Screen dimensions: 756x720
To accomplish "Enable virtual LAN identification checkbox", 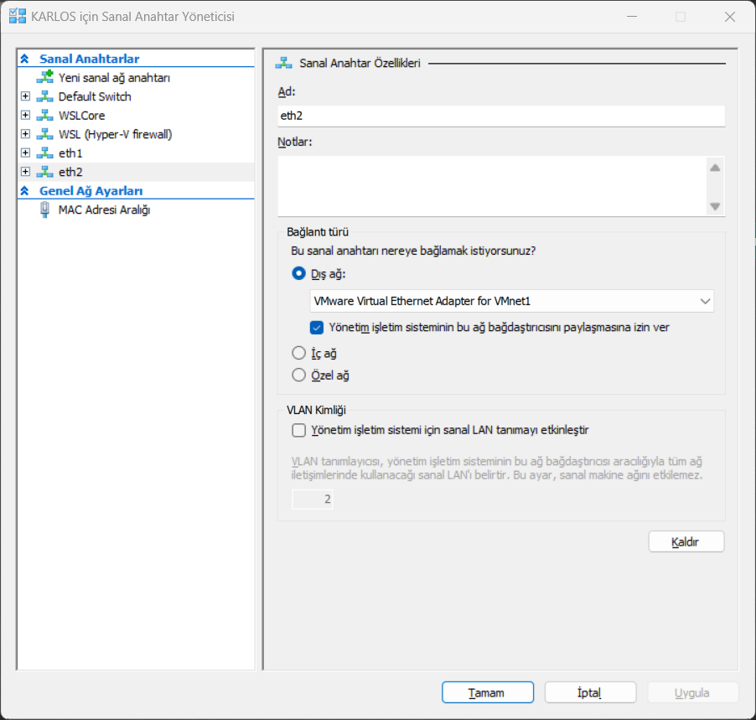I will pyautogui.click(x=298, y=431).
